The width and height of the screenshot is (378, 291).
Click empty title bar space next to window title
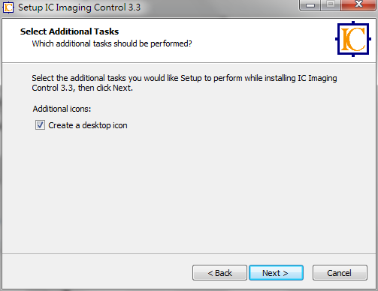[x=218, y=7]
